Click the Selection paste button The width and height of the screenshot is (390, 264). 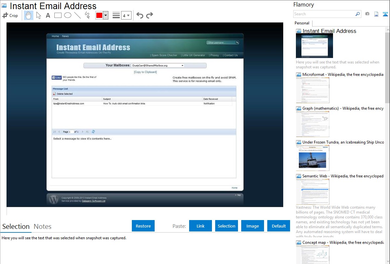coord(227,226)
